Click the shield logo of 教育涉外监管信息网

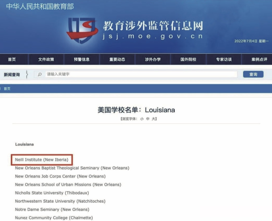(x=82, y=30)
